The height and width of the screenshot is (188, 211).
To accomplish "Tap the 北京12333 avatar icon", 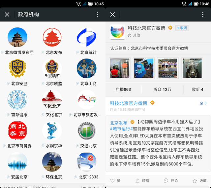I will (86, 162).
